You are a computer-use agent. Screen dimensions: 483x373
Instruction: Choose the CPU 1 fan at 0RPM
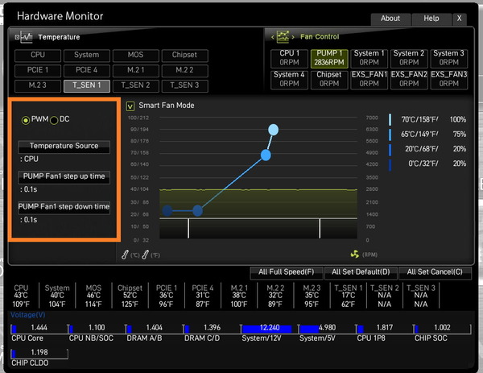[x=289, y=58]
